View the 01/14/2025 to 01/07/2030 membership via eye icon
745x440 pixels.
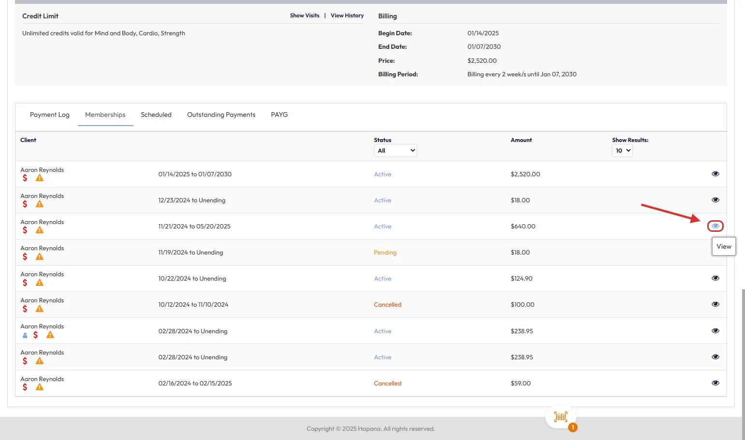coord(715,174)
